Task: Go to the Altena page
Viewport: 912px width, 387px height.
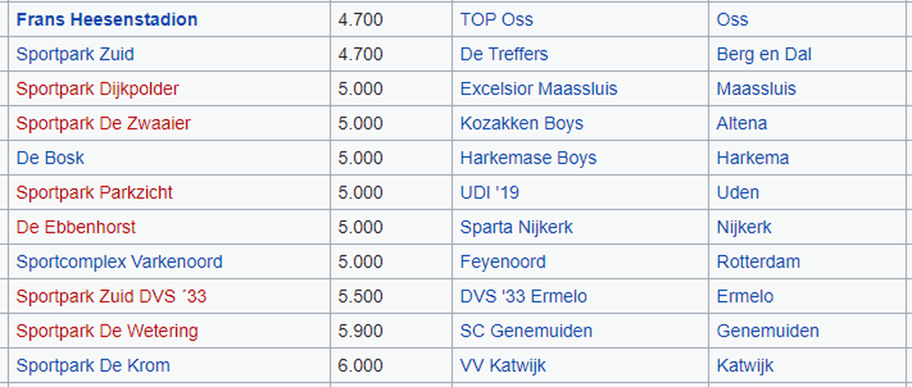Action: [x=741, y=124]
